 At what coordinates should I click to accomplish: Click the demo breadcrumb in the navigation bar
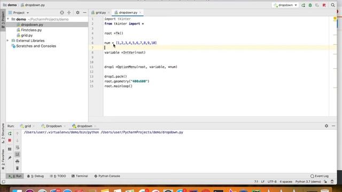(x=10, y=5)
